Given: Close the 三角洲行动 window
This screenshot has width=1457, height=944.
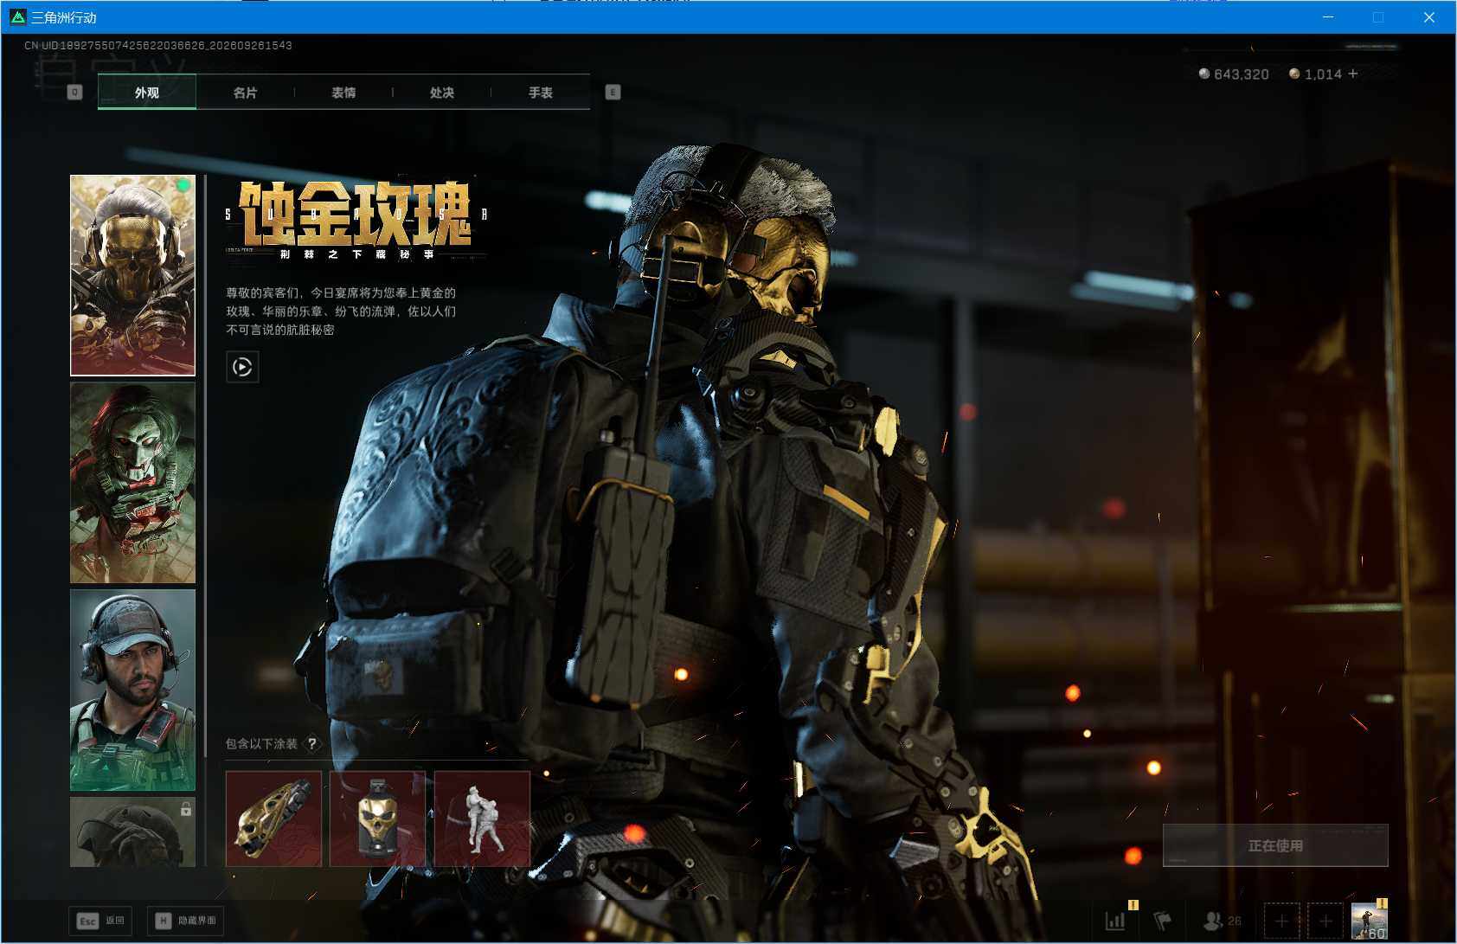Looking at the screenshot, I should click(x=1429, y=17).
